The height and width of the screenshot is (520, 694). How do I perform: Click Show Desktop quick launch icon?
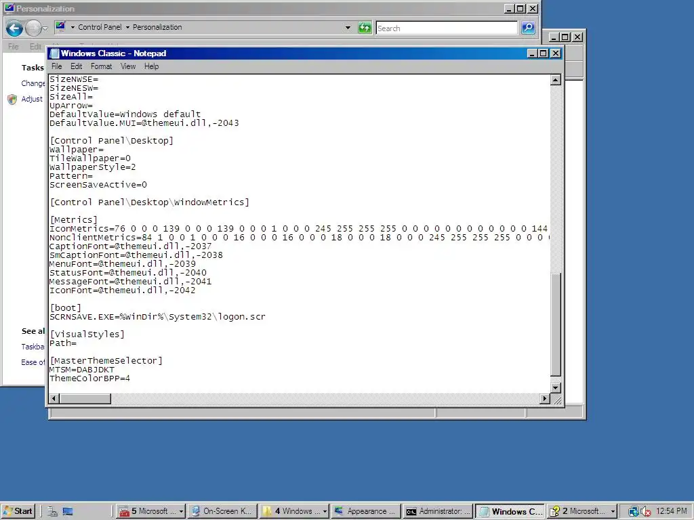(x=68, y=511)
